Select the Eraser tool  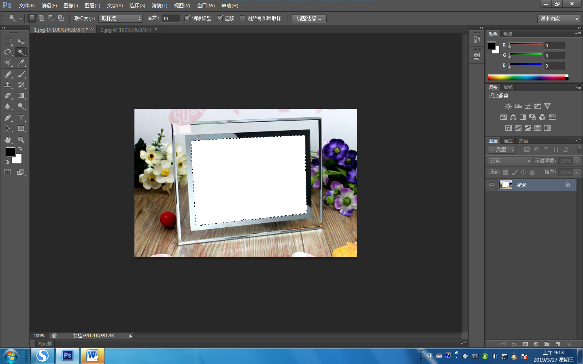coord(8,96)
